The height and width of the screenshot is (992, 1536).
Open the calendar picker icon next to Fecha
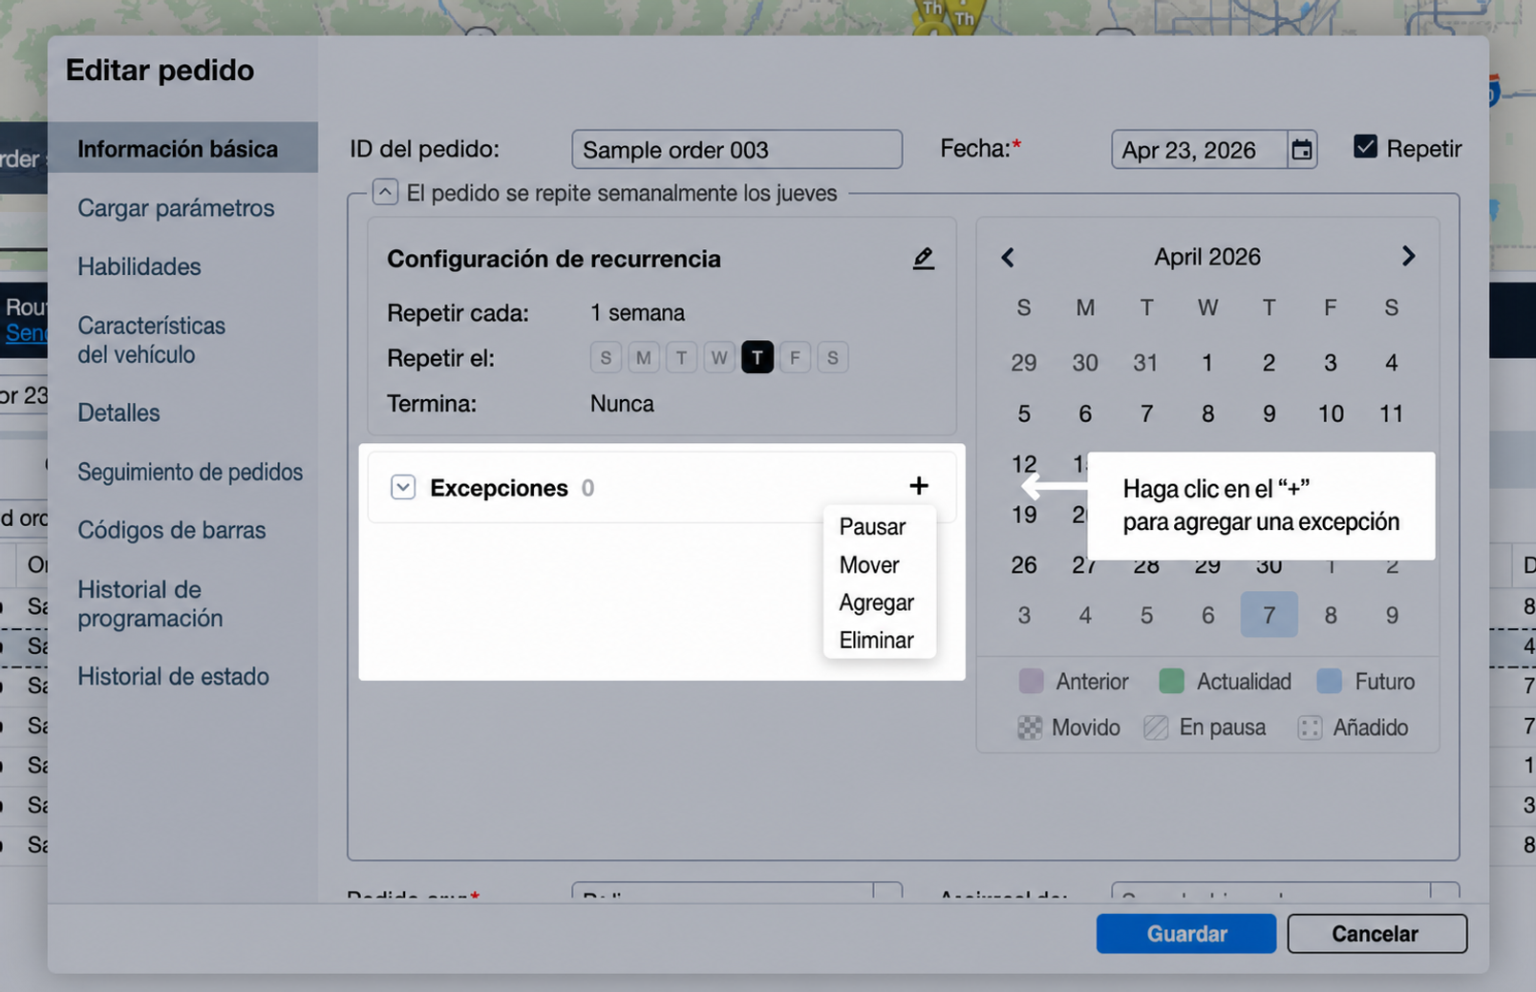[1301, 150]
